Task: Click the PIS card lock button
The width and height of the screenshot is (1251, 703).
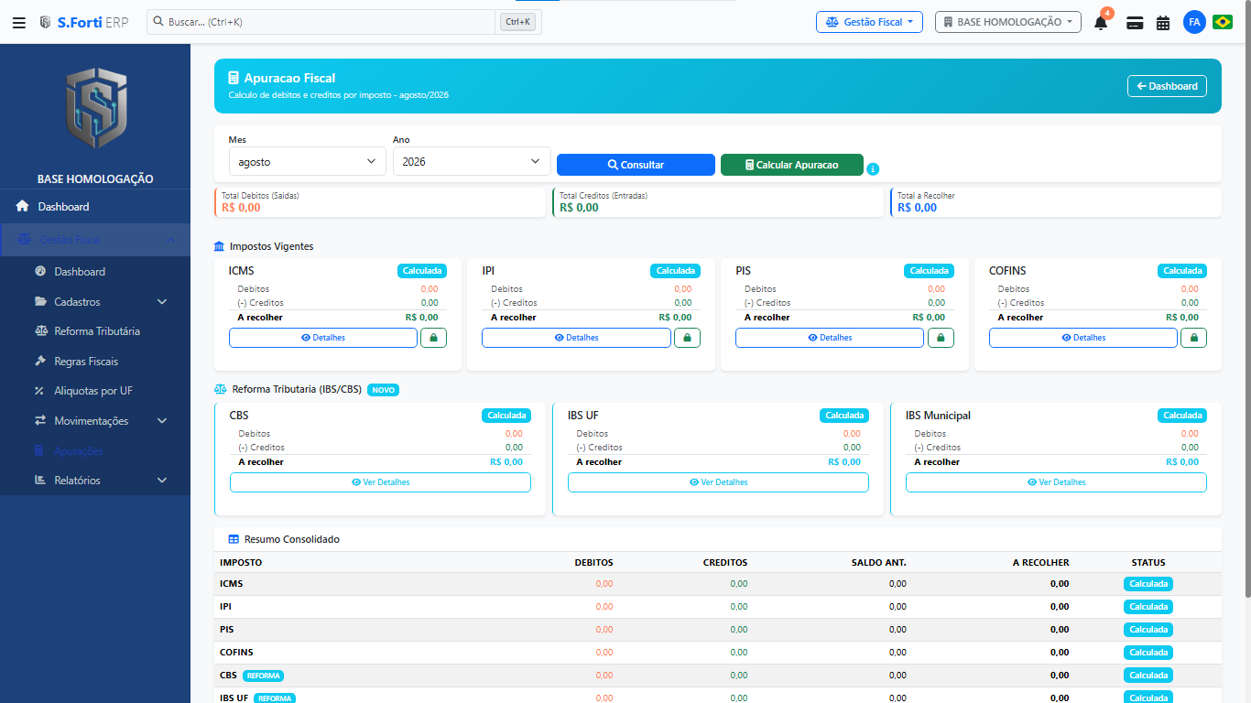Action: pos(941,338)
